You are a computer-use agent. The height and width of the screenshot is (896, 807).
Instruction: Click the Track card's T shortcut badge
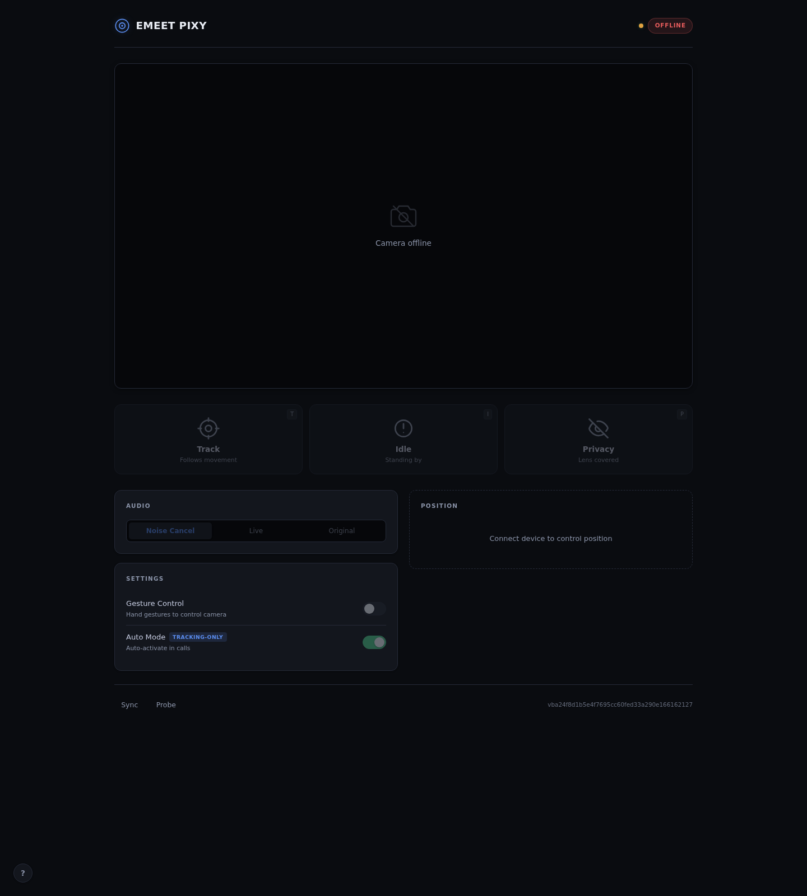[292, 414]
